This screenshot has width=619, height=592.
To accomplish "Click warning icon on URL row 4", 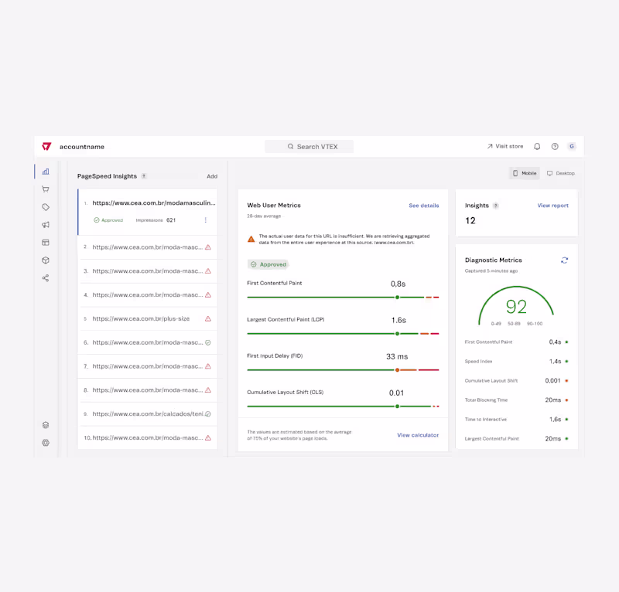I will click(208, 295).
